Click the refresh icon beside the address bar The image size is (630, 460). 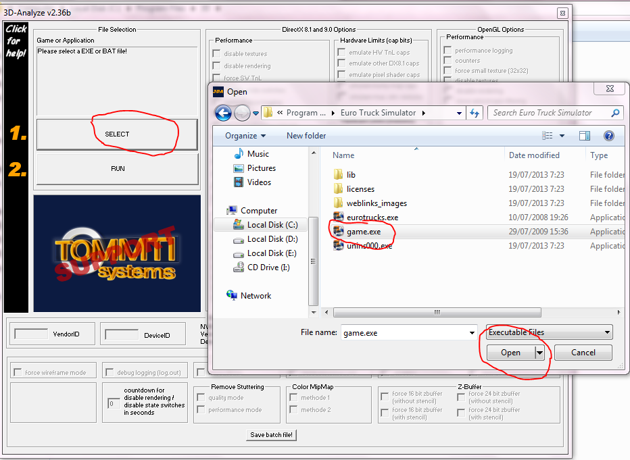click(x=475, y=113)
